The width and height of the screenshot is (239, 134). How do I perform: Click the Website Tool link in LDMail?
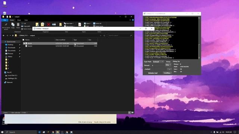tap(153, 73)
